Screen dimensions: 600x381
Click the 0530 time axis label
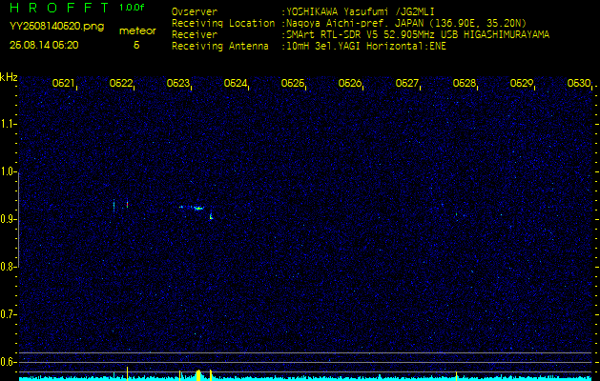(x=579, y=83)
